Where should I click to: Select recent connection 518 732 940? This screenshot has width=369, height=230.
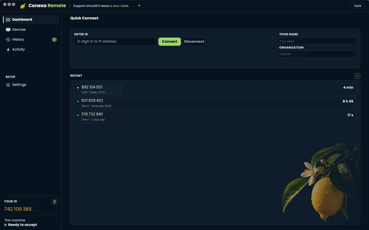[215, 117]
